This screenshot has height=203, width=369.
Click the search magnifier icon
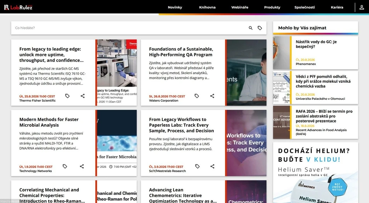click(x=251, y=28)
